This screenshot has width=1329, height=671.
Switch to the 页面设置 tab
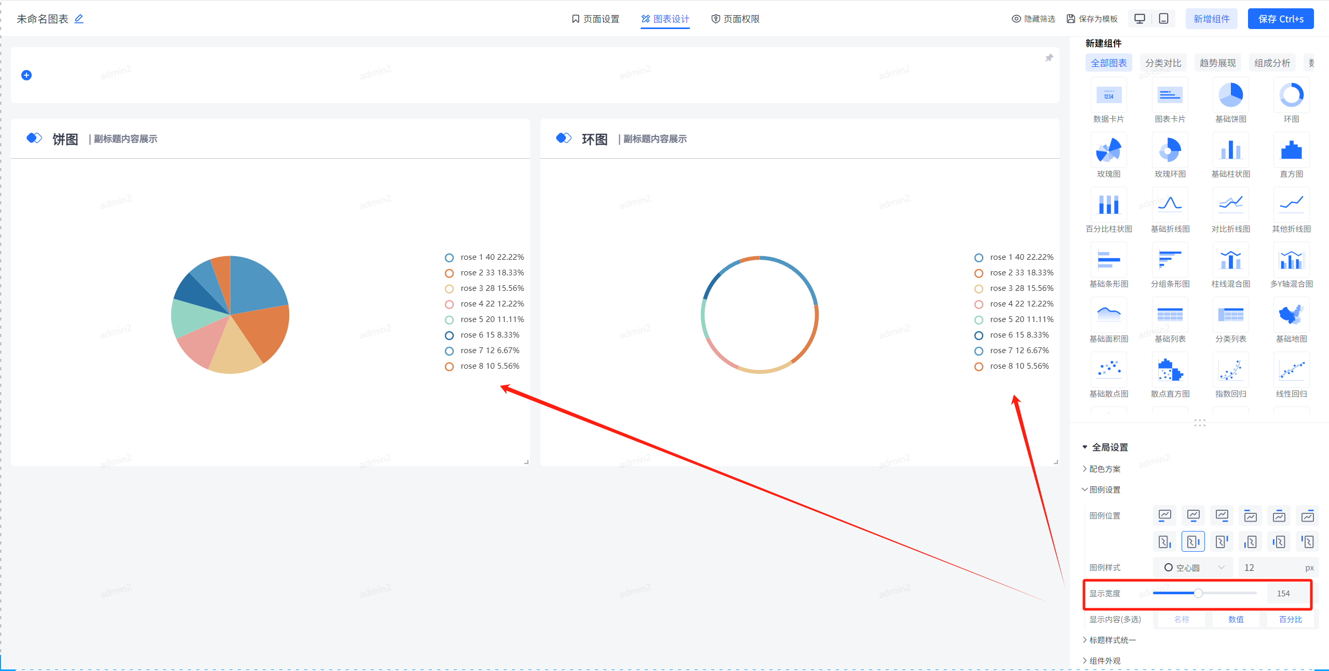(x=595, y=19)
